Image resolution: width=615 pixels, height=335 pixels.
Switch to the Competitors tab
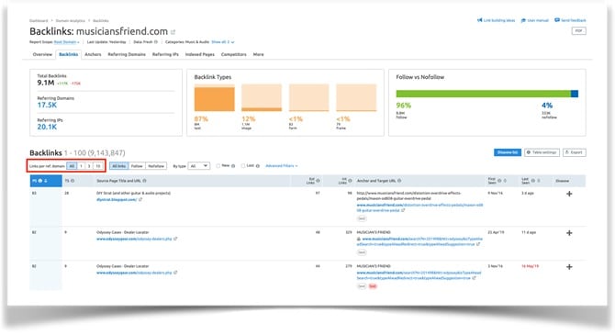(234, 54)
